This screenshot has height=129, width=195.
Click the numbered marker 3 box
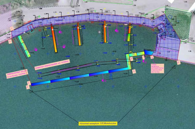tap(28, 83)
